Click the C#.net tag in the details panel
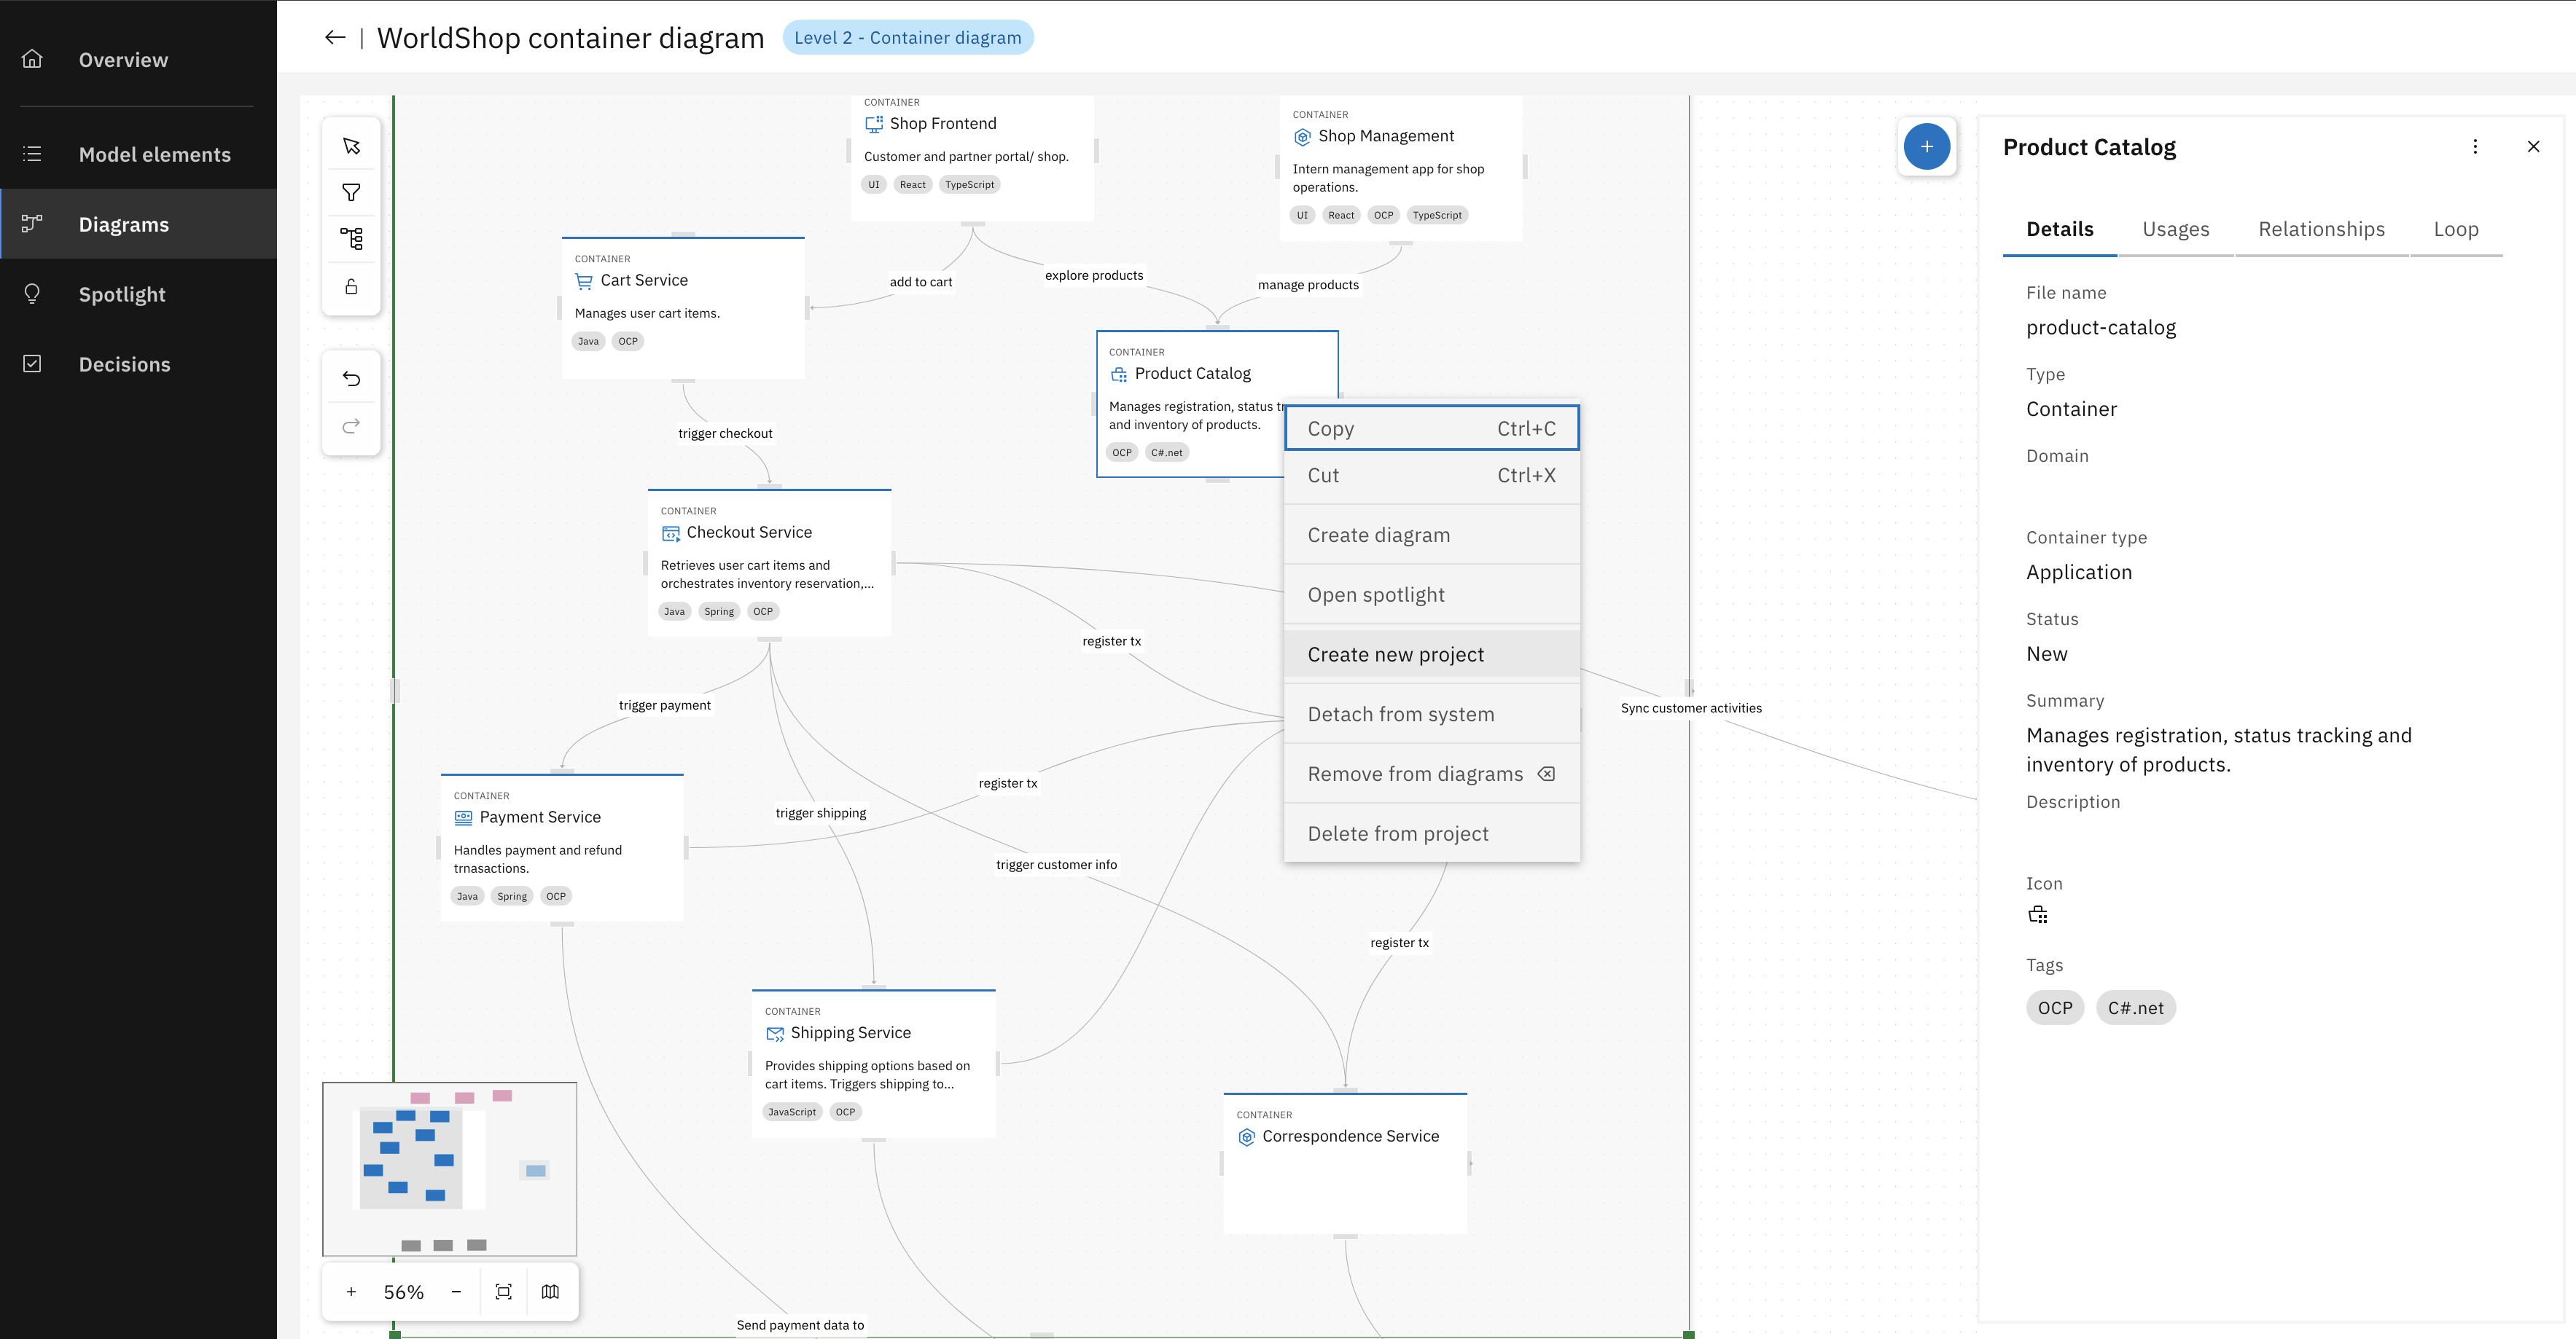 pyautogui.click(x=2135, y=1008)
